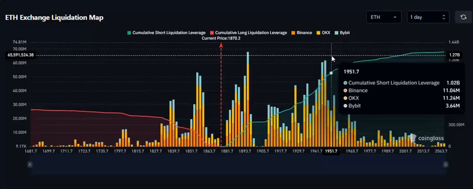Click the 2063.7 x-axis label
This screenshot has height=189, width=473.
[x=441, y=151]
